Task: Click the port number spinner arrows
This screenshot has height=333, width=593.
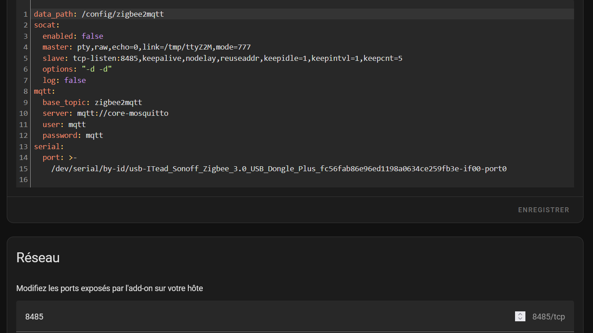Action: [520, 317]
